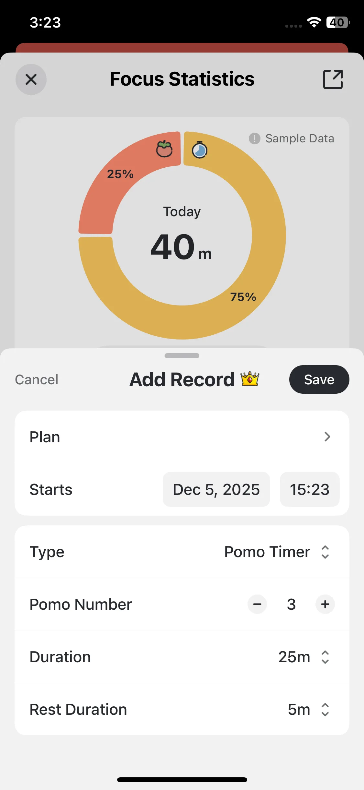Open the Plan row chevron
364x790 pixels.
[327, 437]
